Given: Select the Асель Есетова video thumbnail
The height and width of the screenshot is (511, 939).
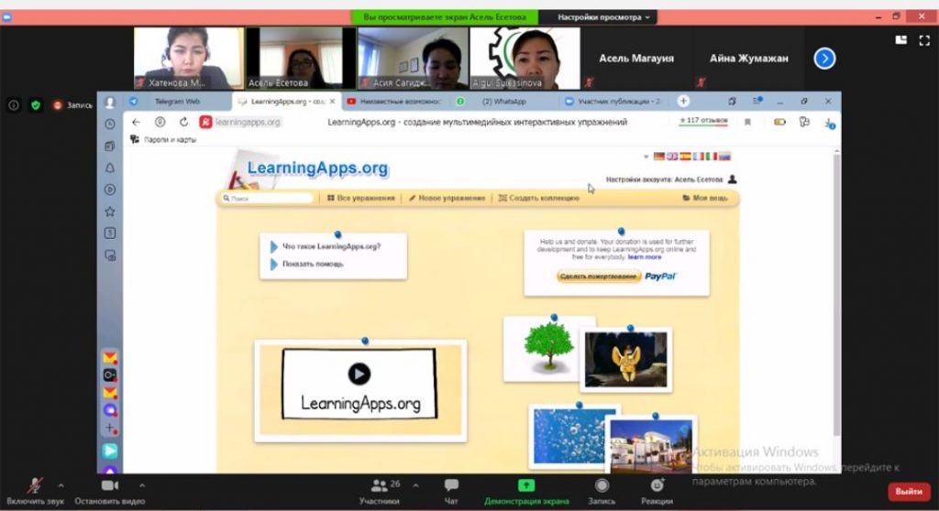Looking at the screenshot, I should [x=301, y=58].
